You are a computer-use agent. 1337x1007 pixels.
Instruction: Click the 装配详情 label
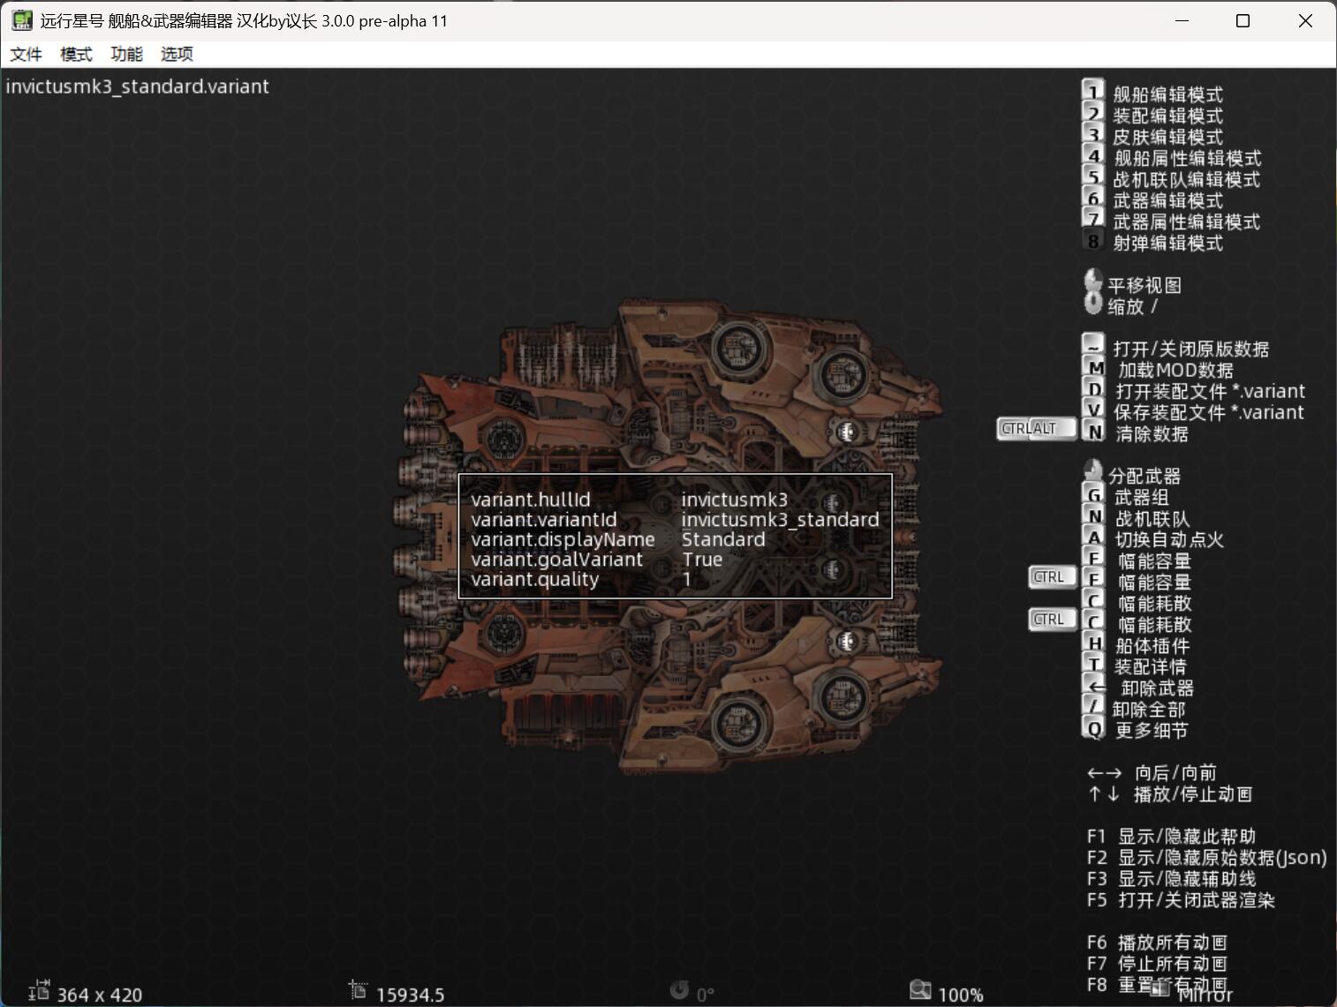click(x=1150, y=666)
